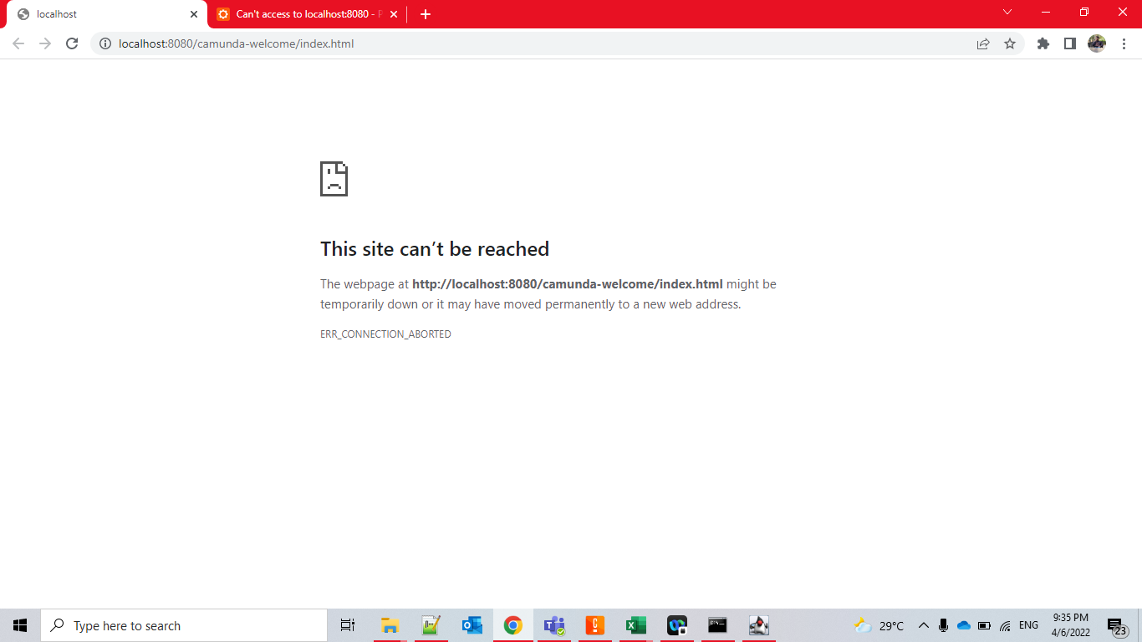Reload the current page
The image size is (1142, 642).
coord(72,43)
